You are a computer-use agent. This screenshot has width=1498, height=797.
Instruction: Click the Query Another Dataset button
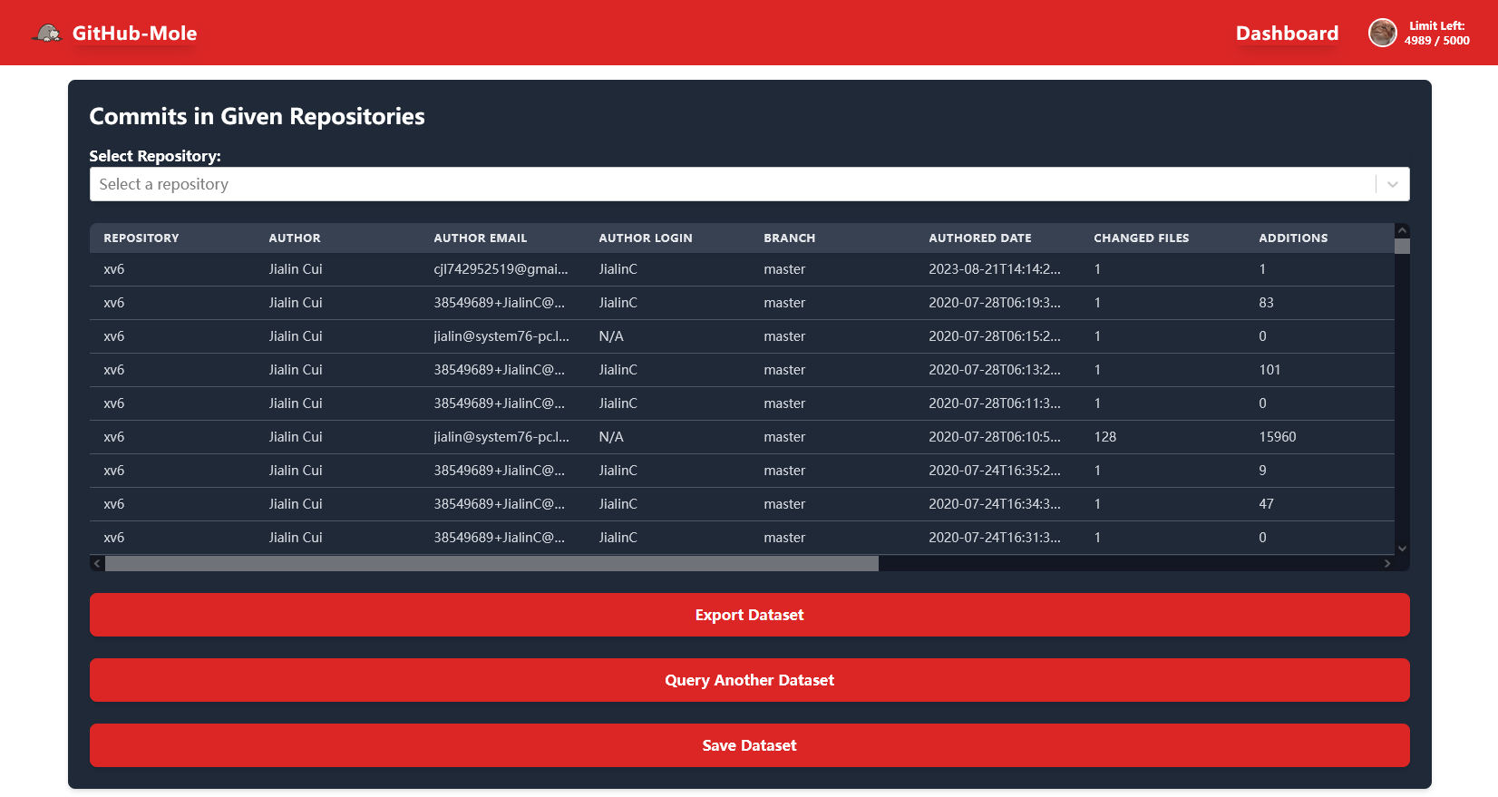click(x=749, y=680)
